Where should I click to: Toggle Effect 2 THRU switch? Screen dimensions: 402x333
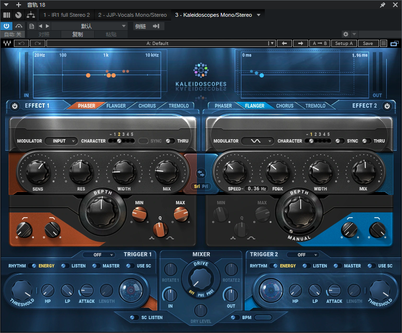tap(366, 141)
